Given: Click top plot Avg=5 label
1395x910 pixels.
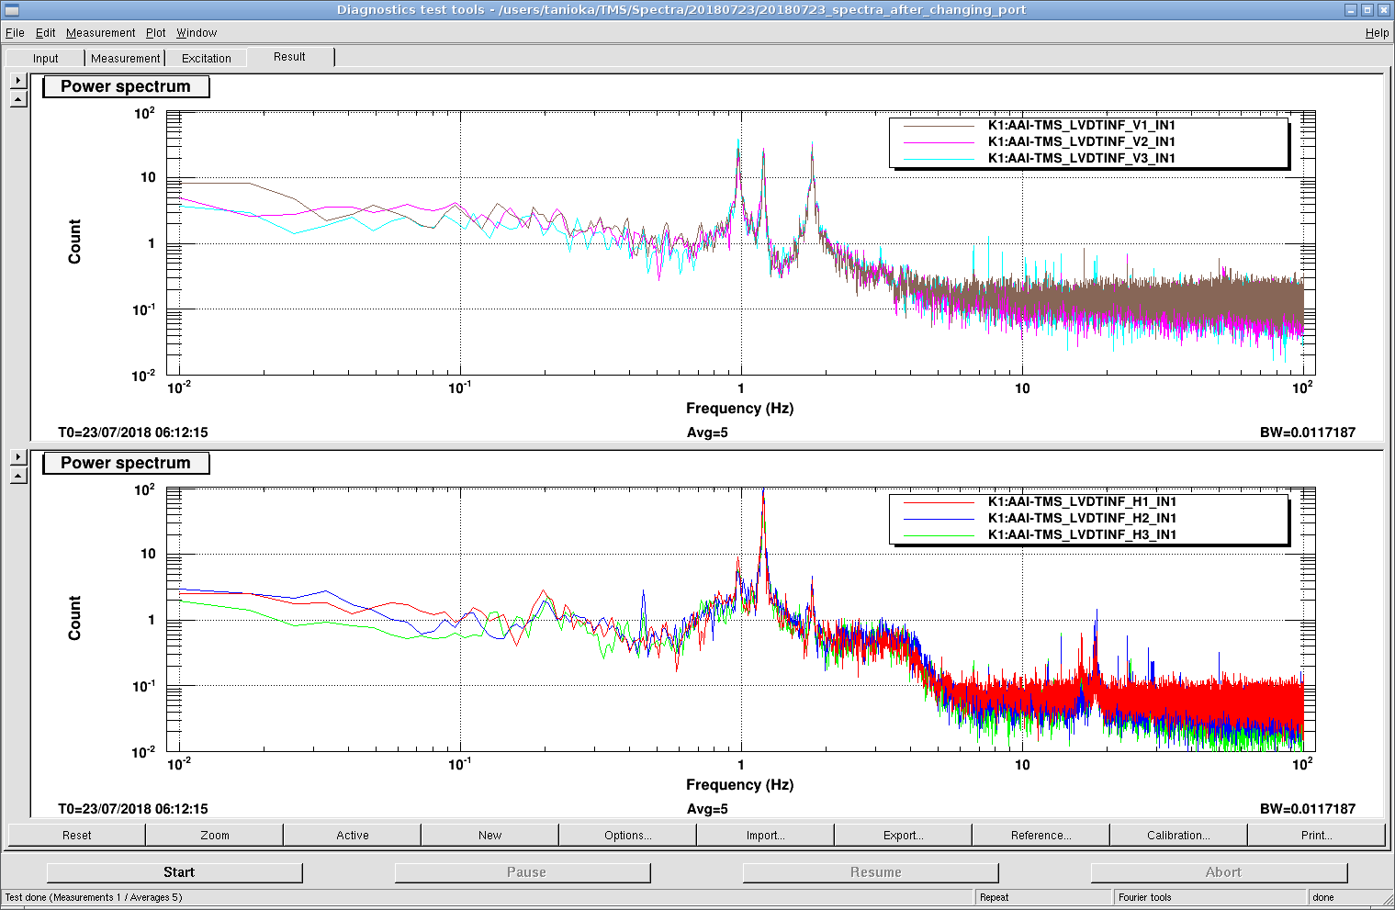Looking at the screenshot, I should (x=707, y=433).
